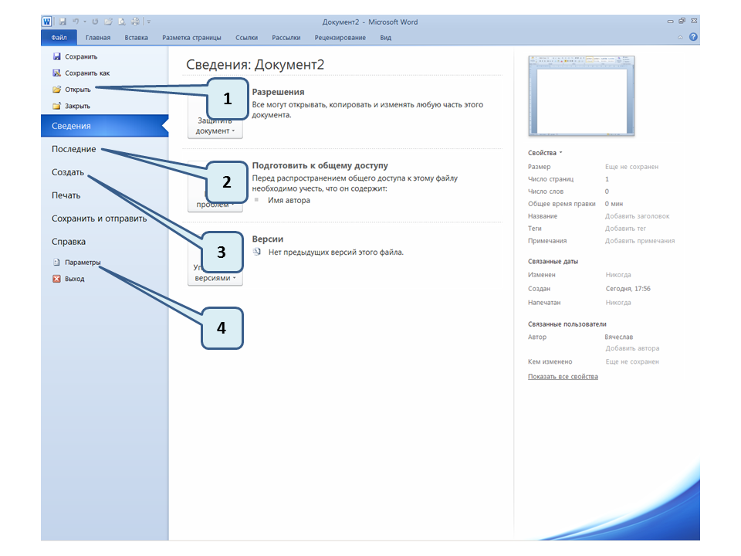Image resolution: width=741 pixels, height=556 pixels.
Task: Choose Сохранить как in the File menu
Action: [86, 73]
